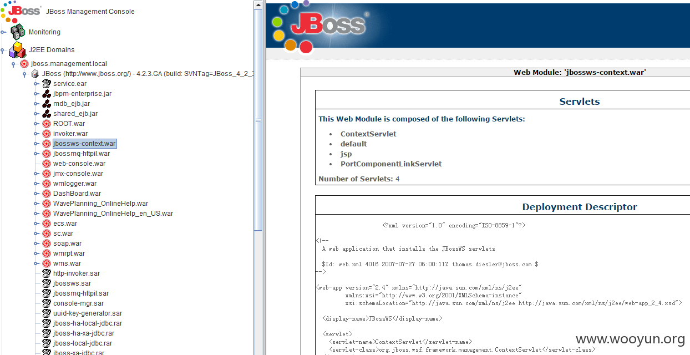Screen dimensions: 690x355
Task: Click the 'jsp' servlet entry
Action: 346,154
